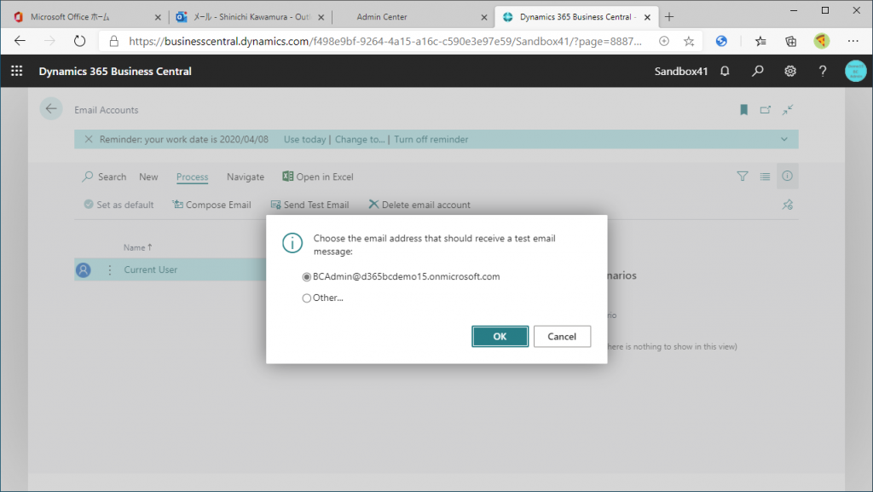Go back from Email Accounts page

[50, 109]
